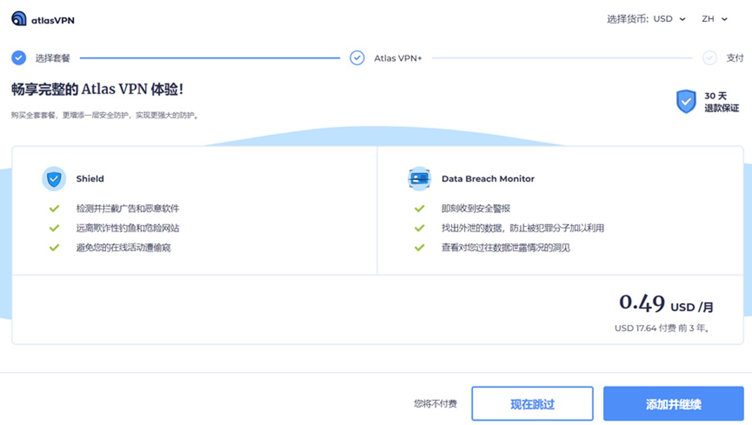Click the 0.49 USD /月 price
This screenshot has height=425, width=752.
pos(666,304)
